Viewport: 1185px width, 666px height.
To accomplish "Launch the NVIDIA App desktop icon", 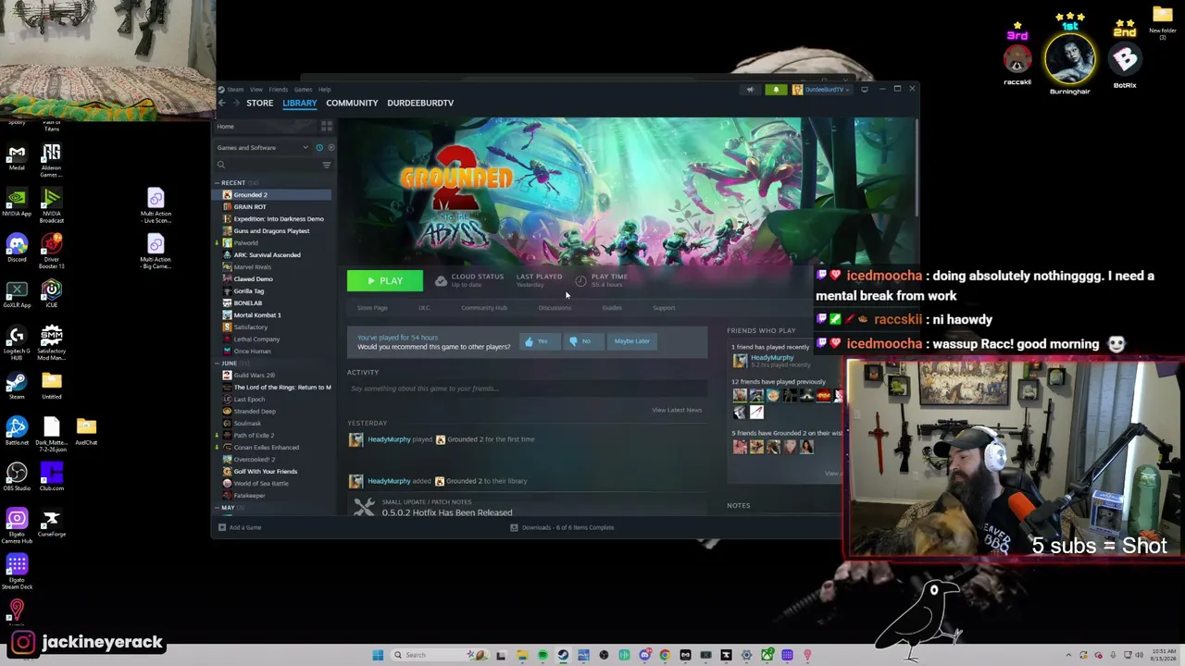I will coord(17,203).
